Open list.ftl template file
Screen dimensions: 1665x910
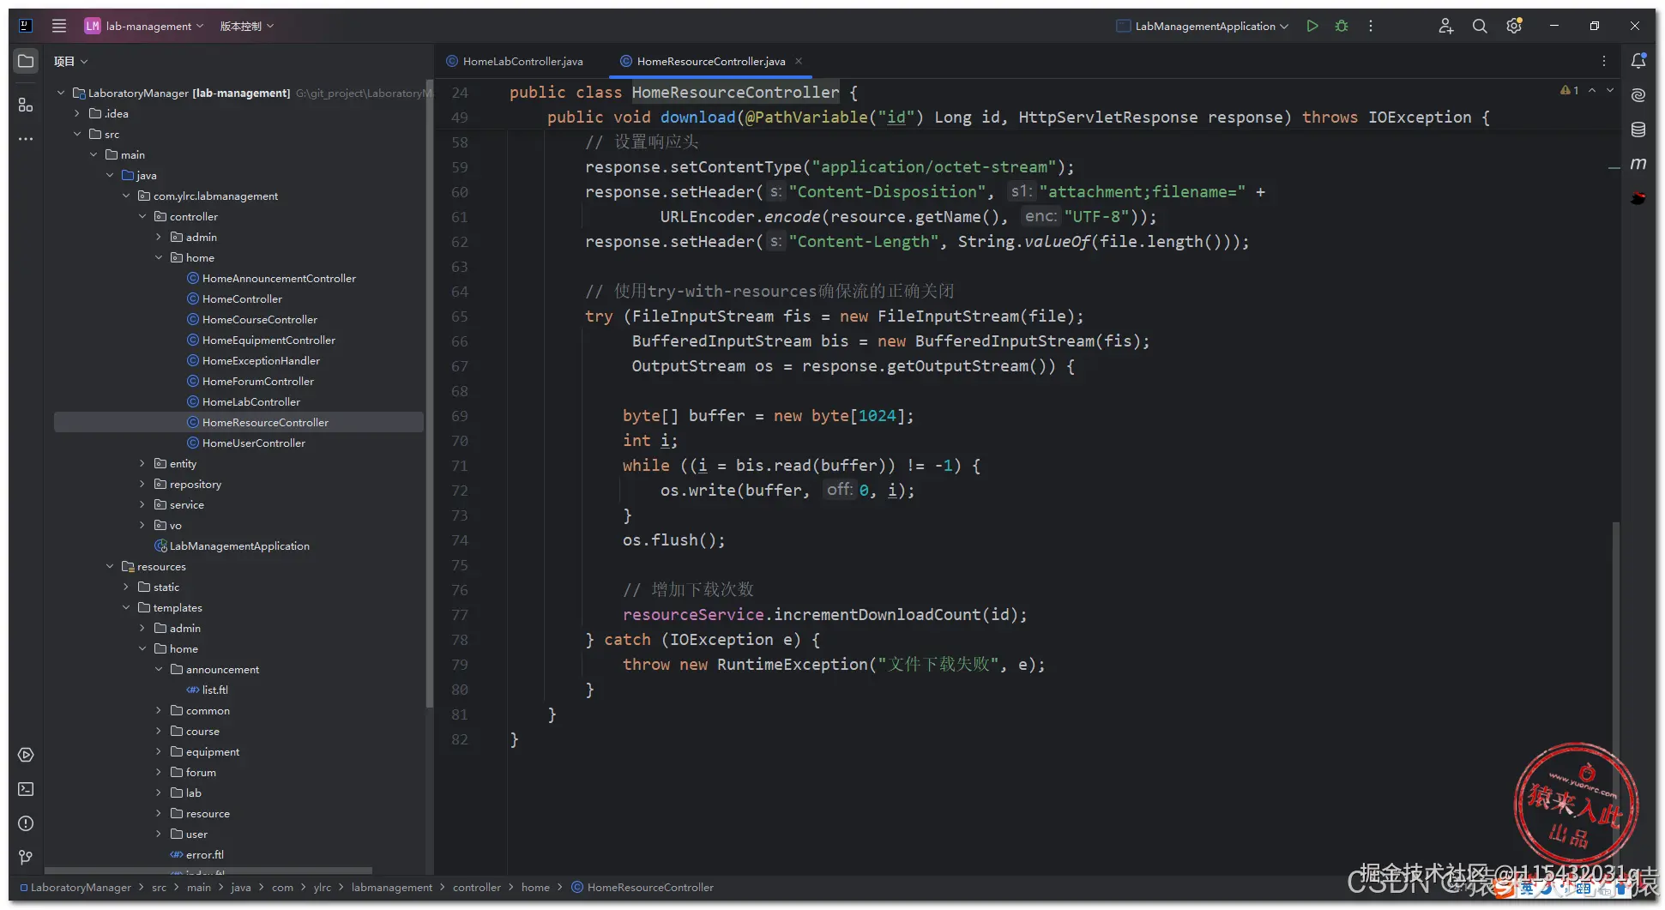pyautogui.click(x=214, y=690)
